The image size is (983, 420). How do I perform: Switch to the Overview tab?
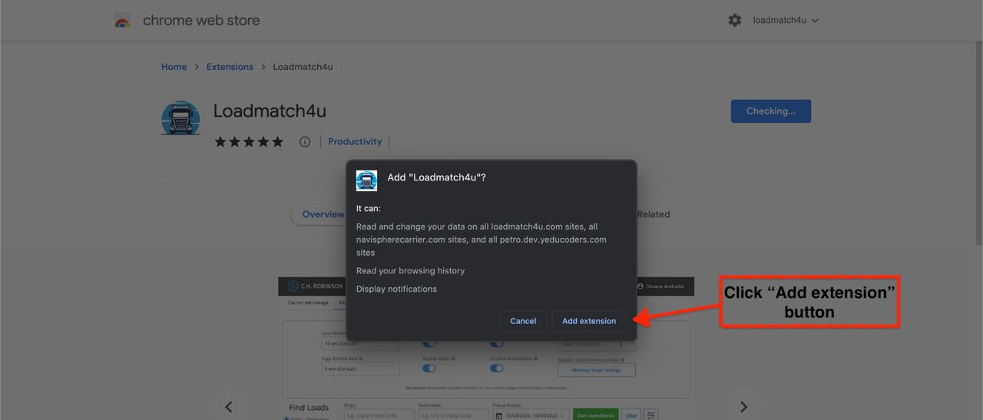[323, 215]
